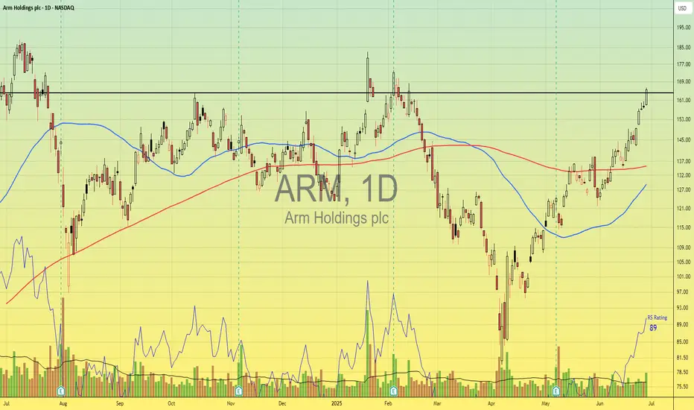Click the 81.50 price axis label

coord(684,358)
